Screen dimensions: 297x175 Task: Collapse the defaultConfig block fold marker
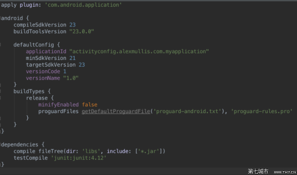point(0,45)
